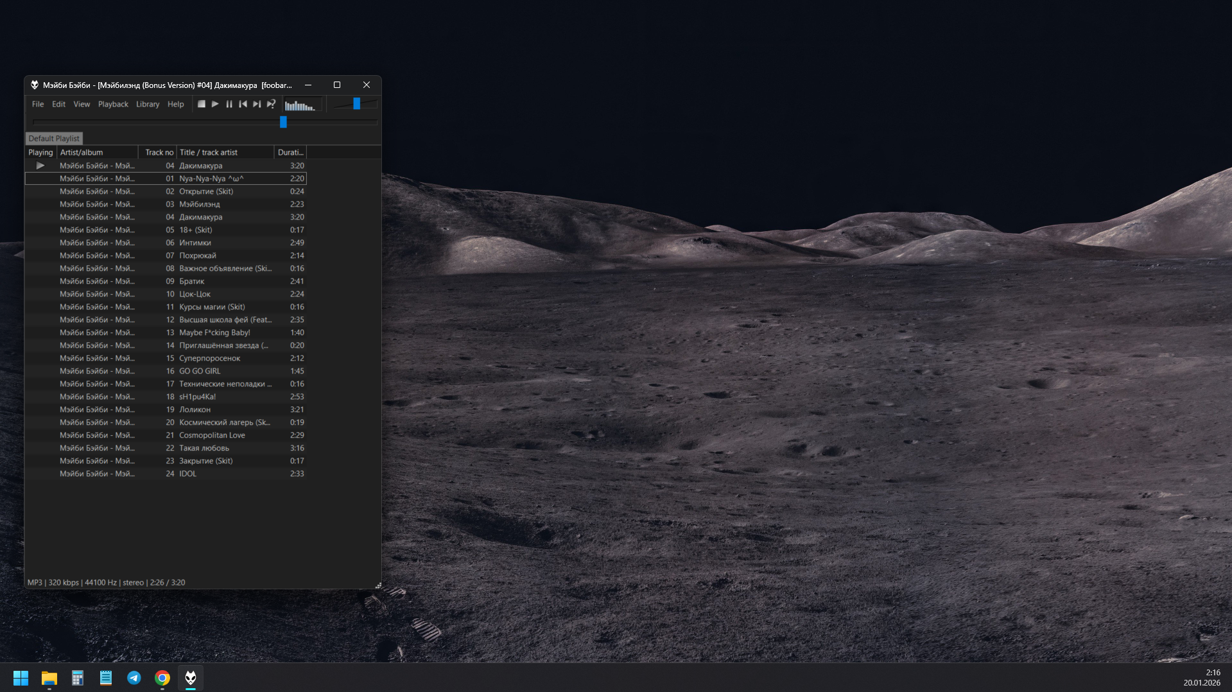Open Google Chrome from the taskbar
Screen dimensions: 1232x692
[162, 678]
